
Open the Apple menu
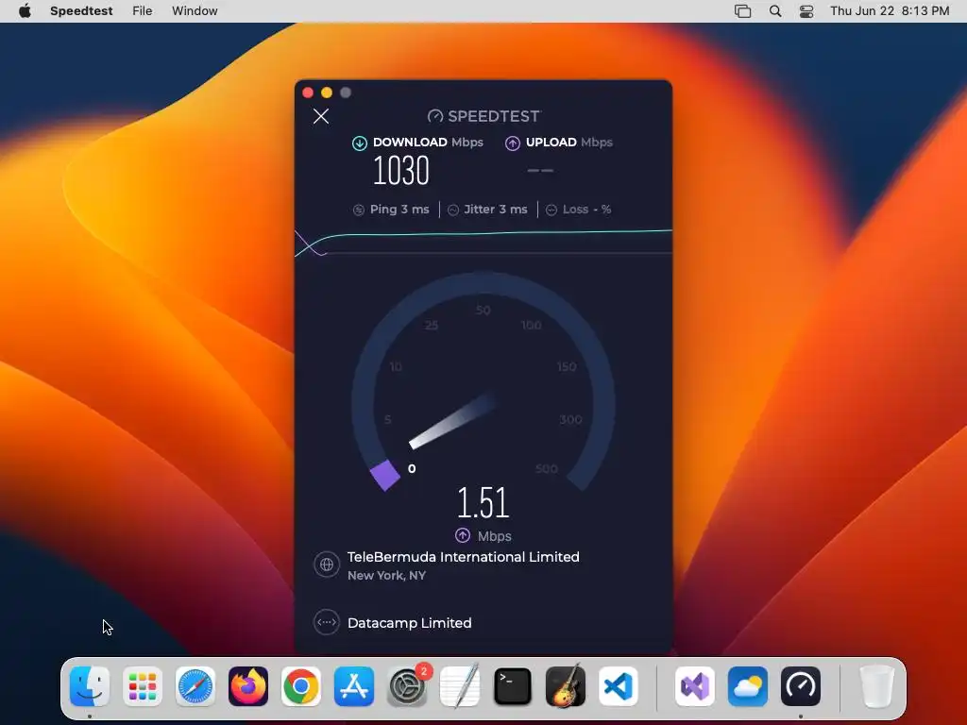25,11
